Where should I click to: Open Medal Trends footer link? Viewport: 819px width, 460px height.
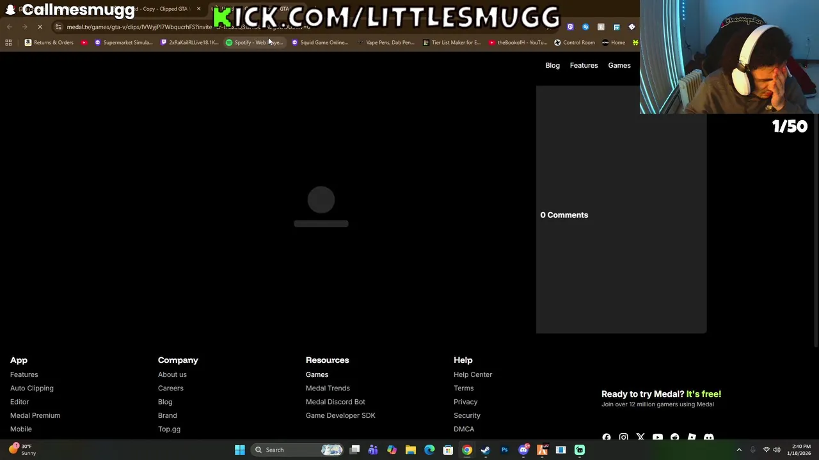click(x=328, y=388)
